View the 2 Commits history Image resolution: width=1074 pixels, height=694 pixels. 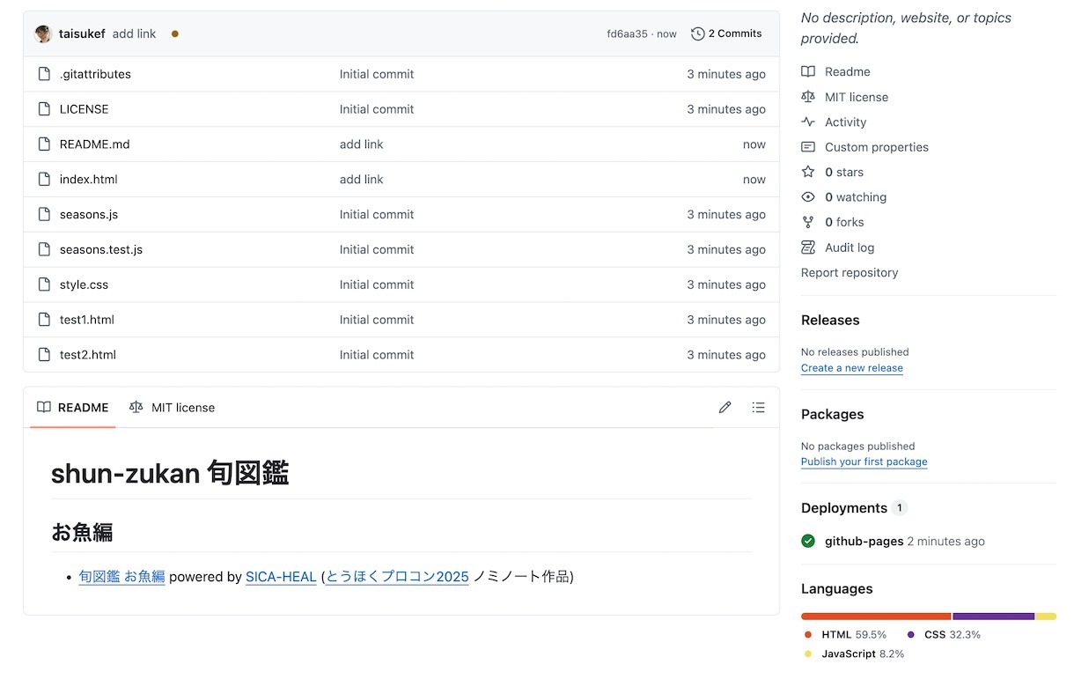click(727, 33)
